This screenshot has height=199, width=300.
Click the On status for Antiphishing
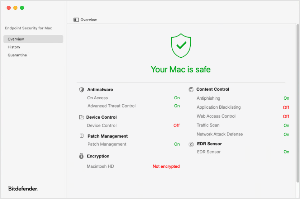click(286, 98)
